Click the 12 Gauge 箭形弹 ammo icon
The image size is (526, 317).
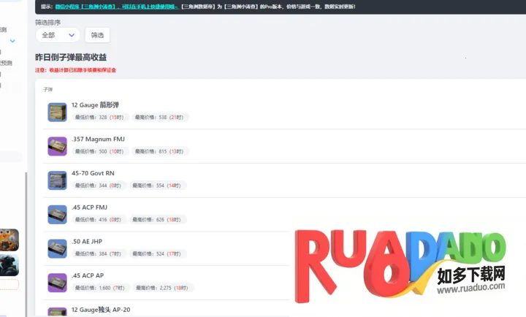pyautogui.click(x=57, y=112)
